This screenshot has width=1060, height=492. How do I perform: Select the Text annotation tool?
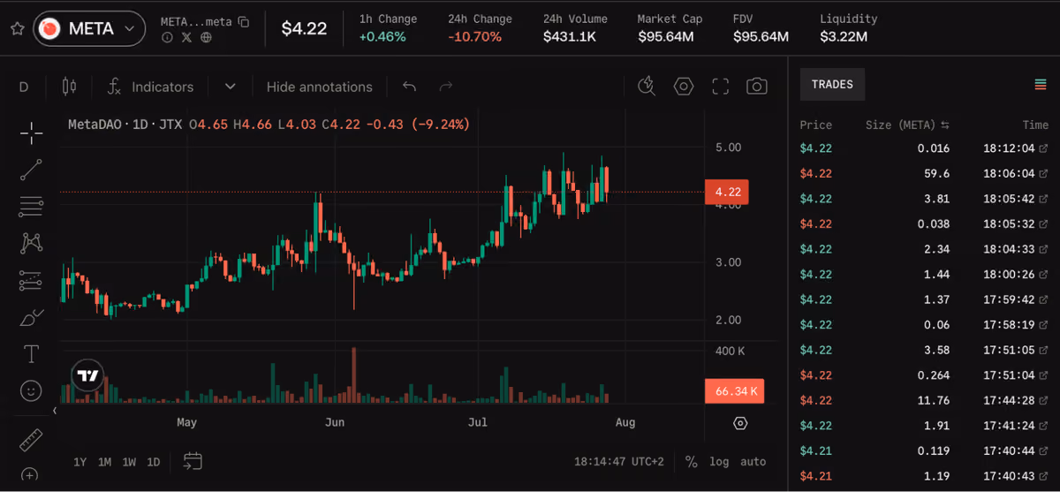point(31,354)
